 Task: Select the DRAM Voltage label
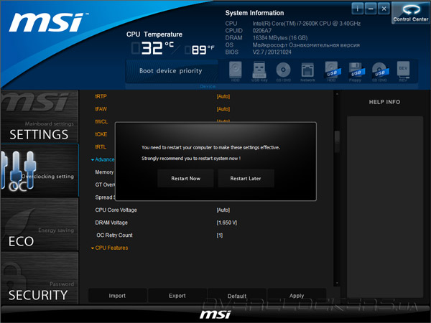(111, 223)
